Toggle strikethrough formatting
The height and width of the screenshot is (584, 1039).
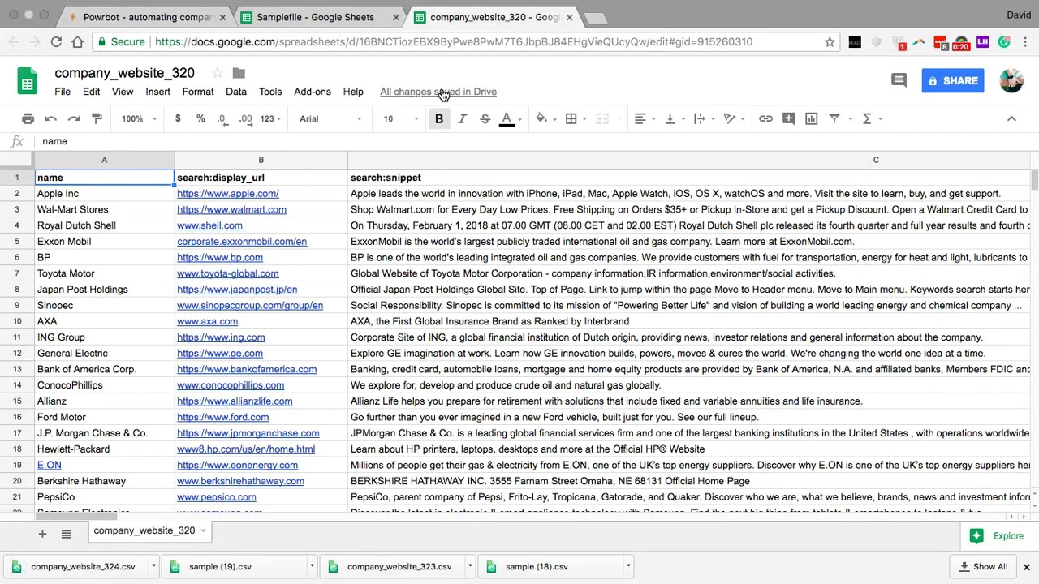point(485,118)
